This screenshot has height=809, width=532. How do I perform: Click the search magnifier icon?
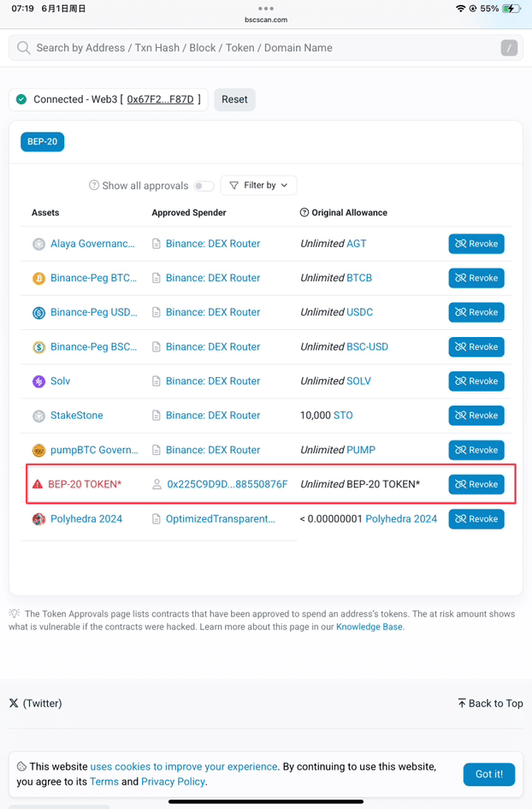click(23, 48)
